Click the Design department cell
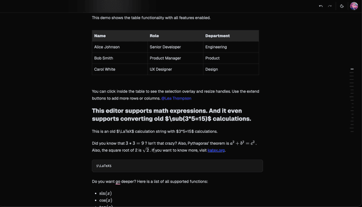Viewport: 362px width, 207px height. (x=231, y=69)
